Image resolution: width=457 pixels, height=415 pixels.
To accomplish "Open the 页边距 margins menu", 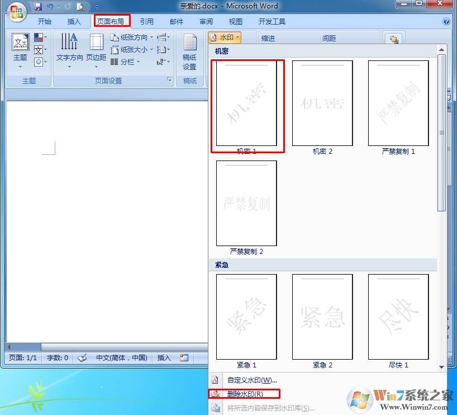I will click(96, 51).
